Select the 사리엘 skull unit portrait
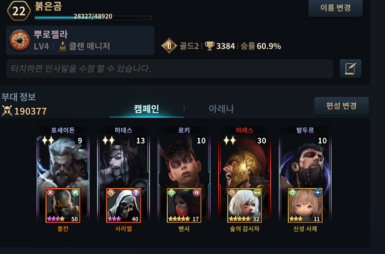385x254 pixels. [x=124, y=206]
